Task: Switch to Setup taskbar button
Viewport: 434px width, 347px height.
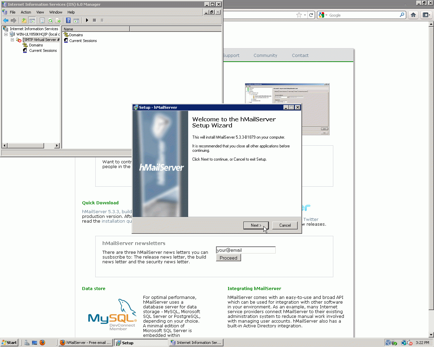Action: 141,343
